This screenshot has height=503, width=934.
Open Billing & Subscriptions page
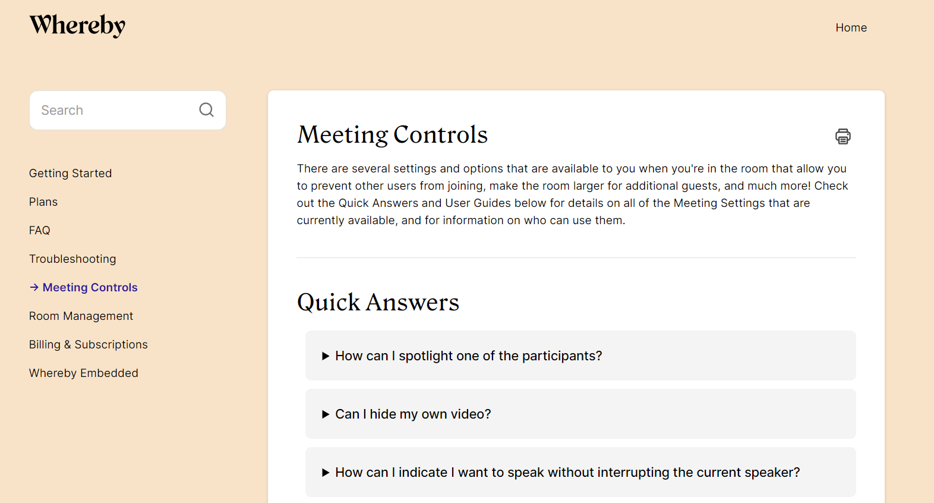(x=88, y=344)
